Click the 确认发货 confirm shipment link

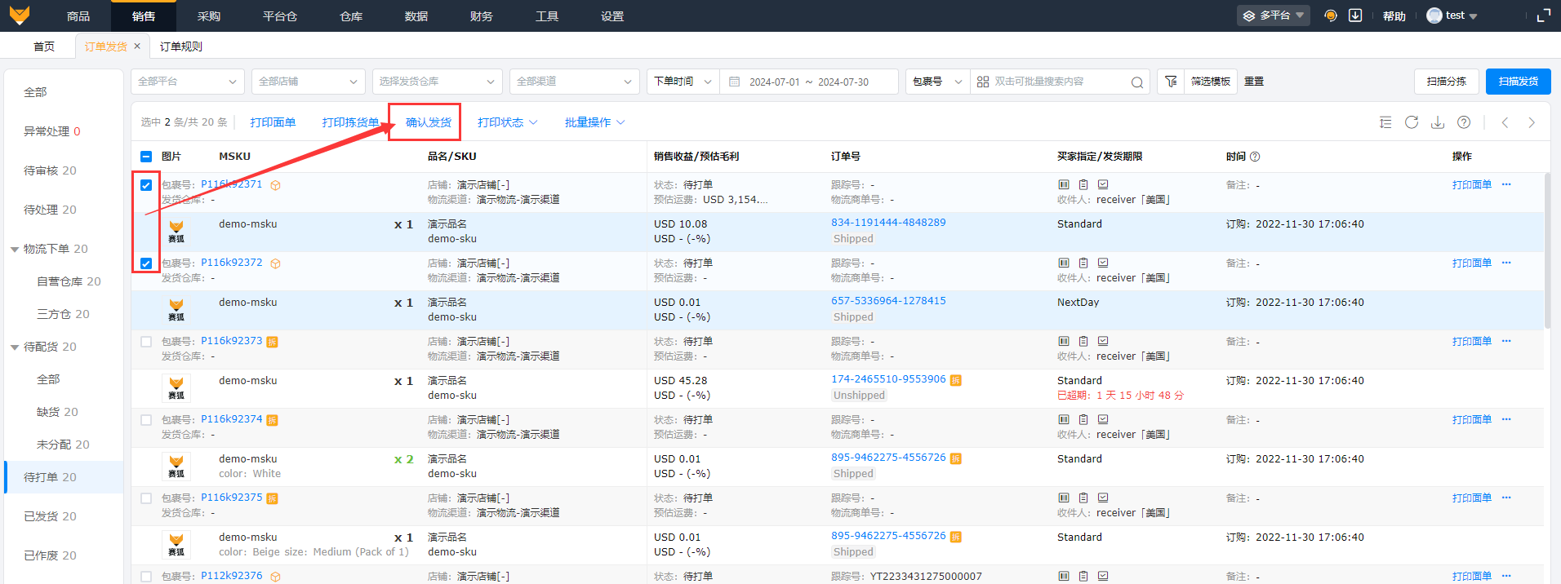428,122
